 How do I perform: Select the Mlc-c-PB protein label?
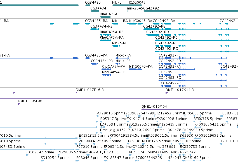click(123, 61)
